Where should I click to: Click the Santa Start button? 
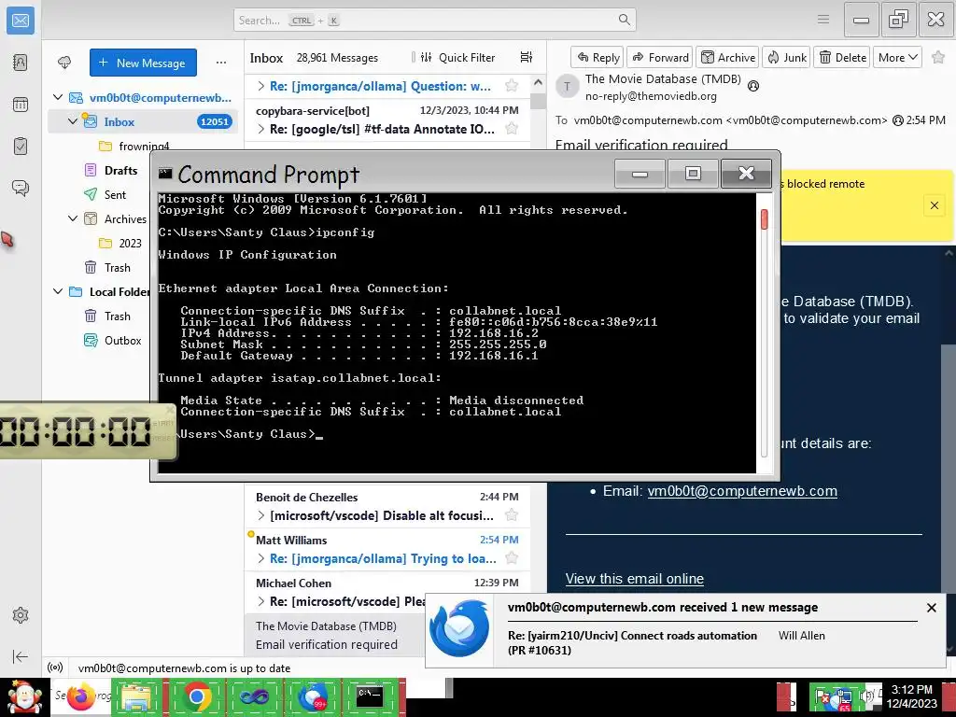pyautogui.click(x=24, y=696)
